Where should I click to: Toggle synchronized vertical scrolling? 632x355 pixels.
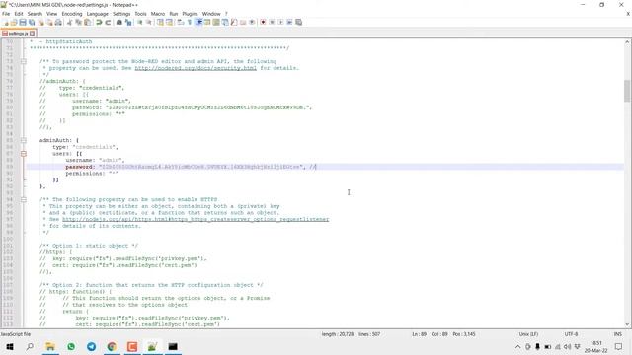coord(160,22)
